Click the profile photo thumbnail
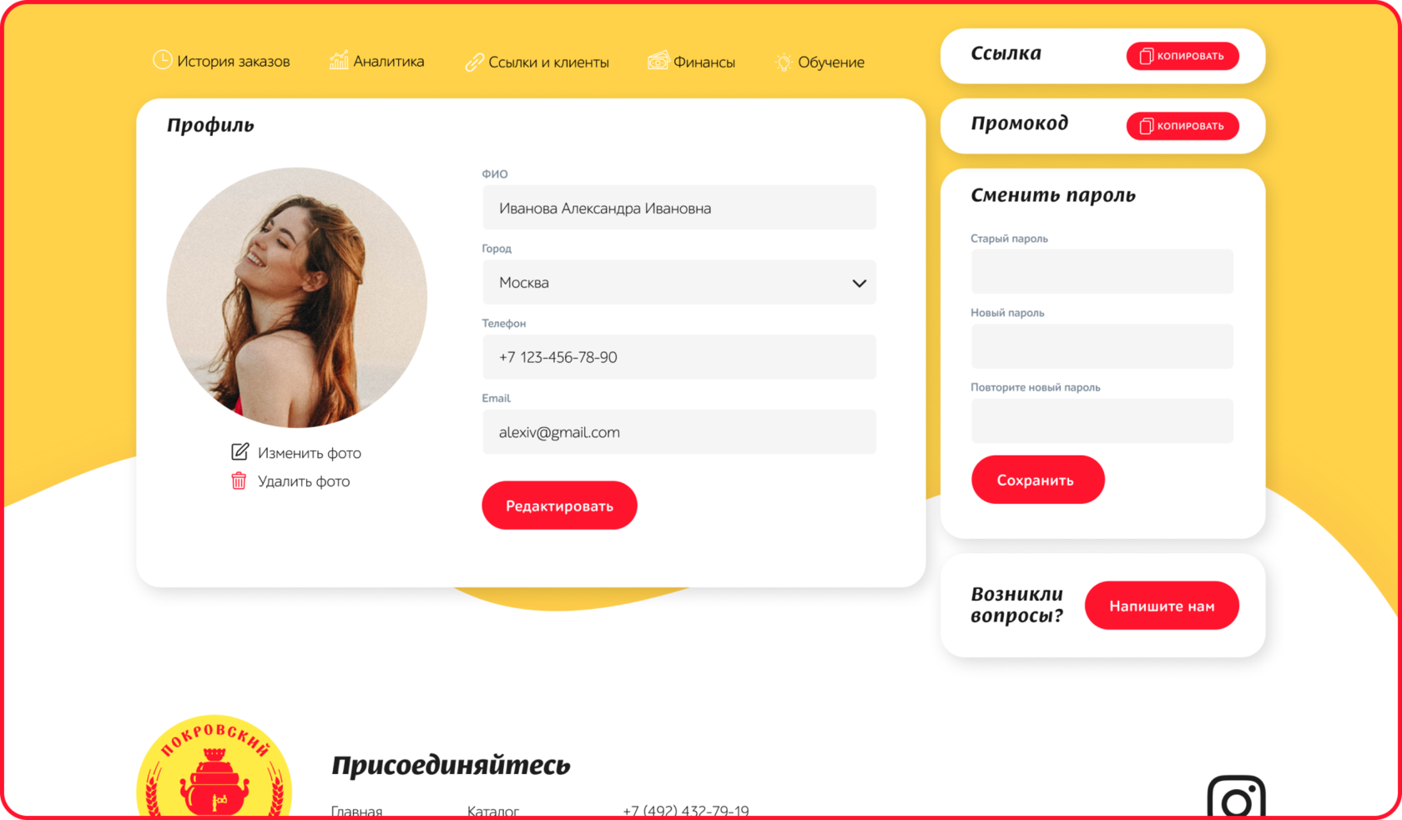The width and height of the screenshot is (1402, 820). coord(296,298)
